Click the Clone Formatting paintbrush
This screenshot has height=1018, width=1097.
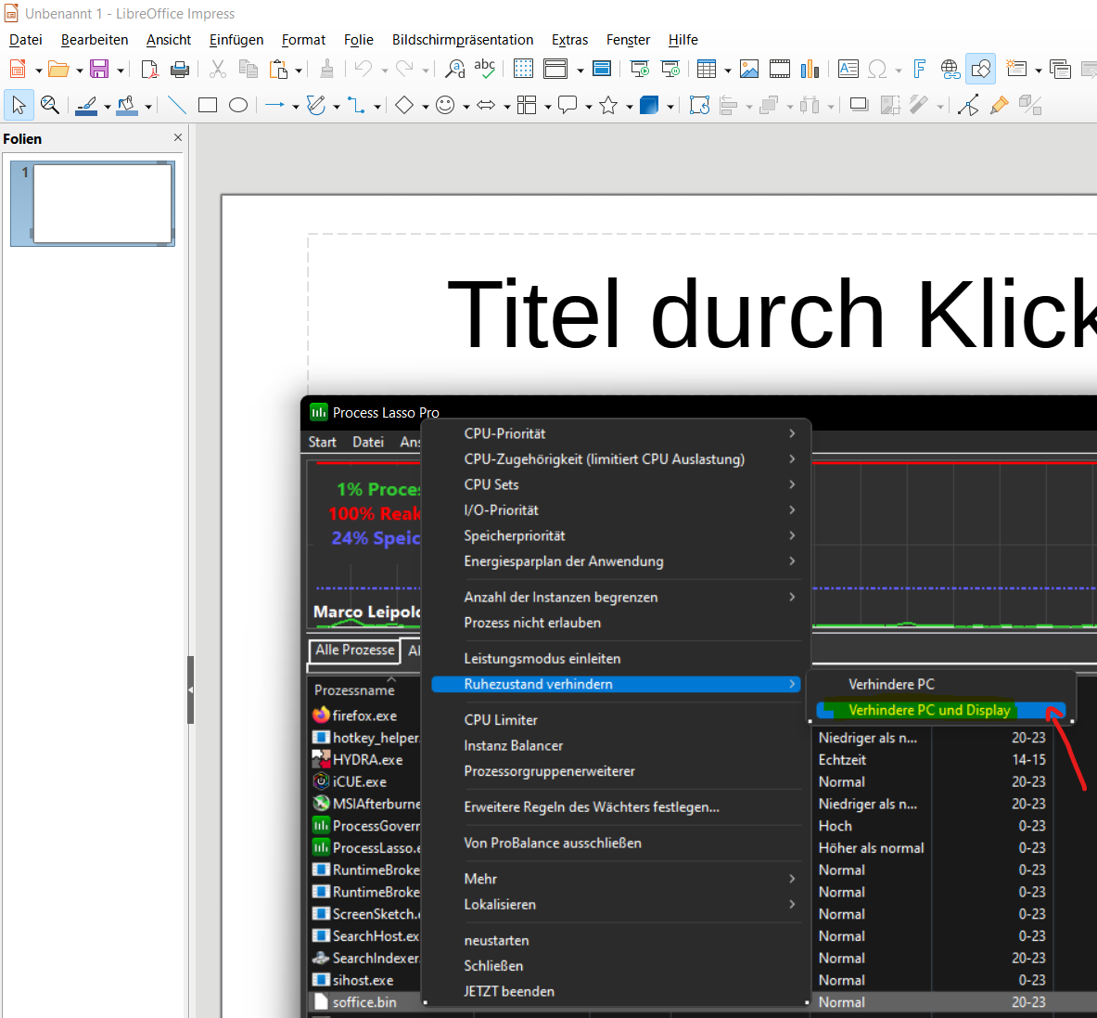click(326, 69)
